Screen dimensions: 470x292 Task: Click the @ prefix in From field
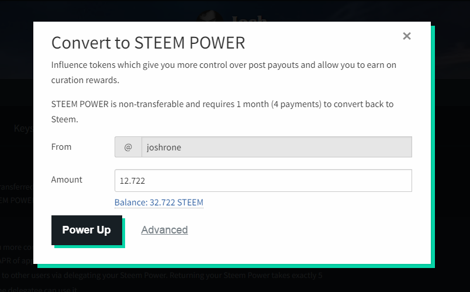pyautogui.click(x=128, y=147)
